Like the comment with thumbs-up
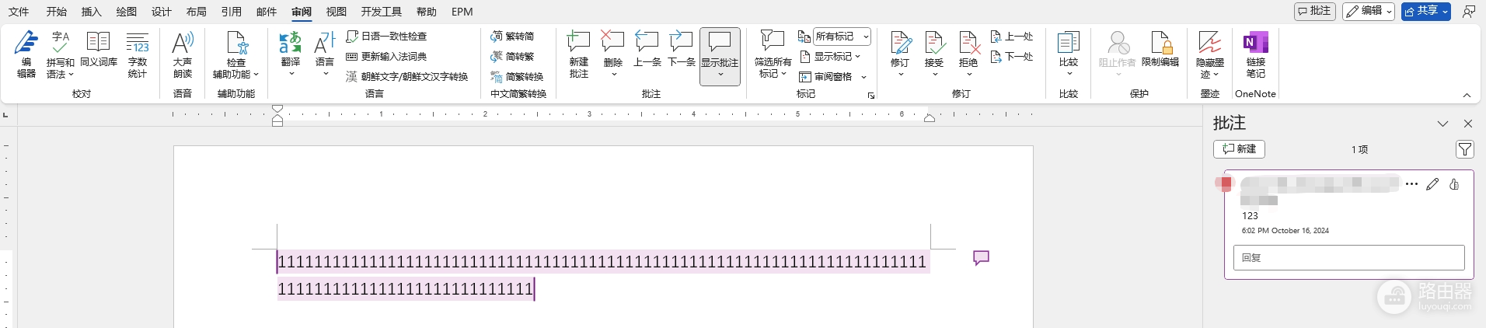This screenshot has width=1486, height=328. click(x=1454, y=184)
